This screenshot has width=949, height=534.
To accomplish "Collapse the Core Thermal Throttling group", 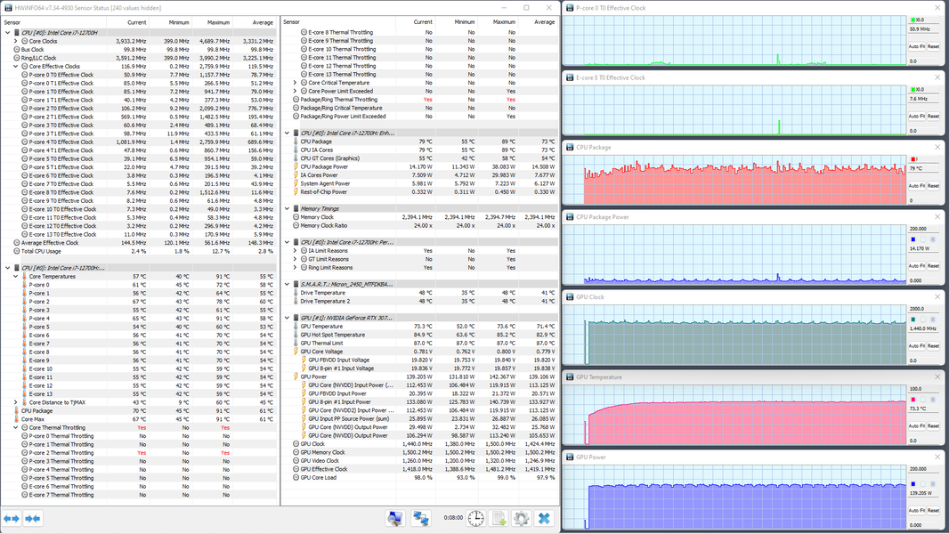I will 16,428.
